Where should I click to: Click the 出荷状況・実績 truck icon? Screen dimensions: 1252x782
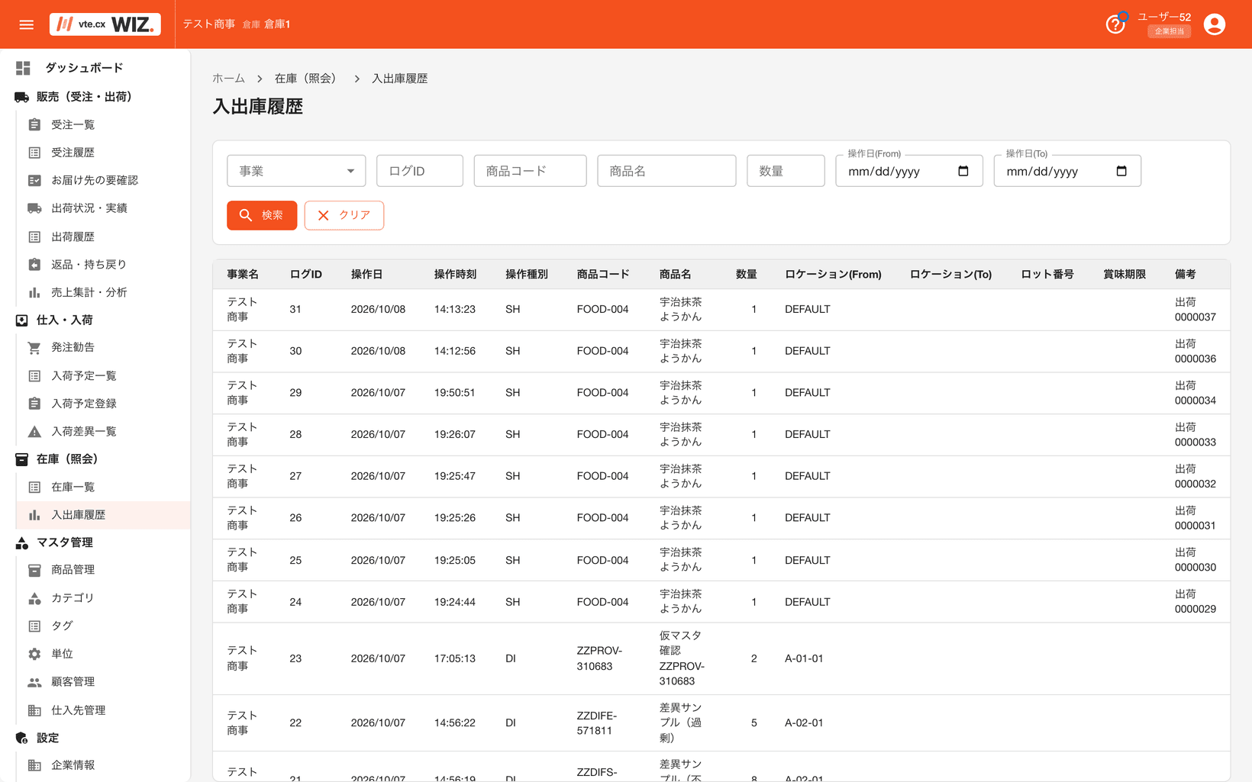pos(34,208)
